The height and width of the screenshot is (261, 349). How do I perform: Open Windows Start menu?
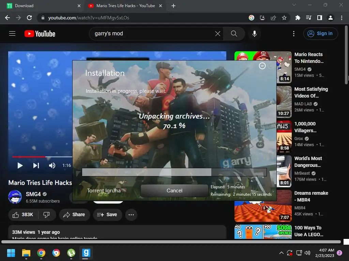pyautogui.click(x=11, y=253)
